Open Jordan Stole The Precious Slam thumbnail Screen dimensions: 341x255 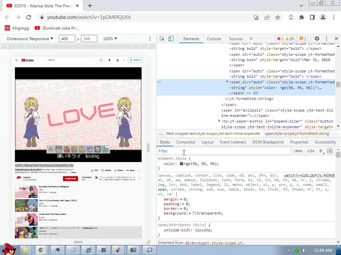coord(26,219)
